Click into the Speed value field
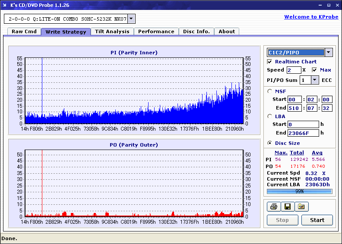 pyautogui.click(x=294, y=70)
